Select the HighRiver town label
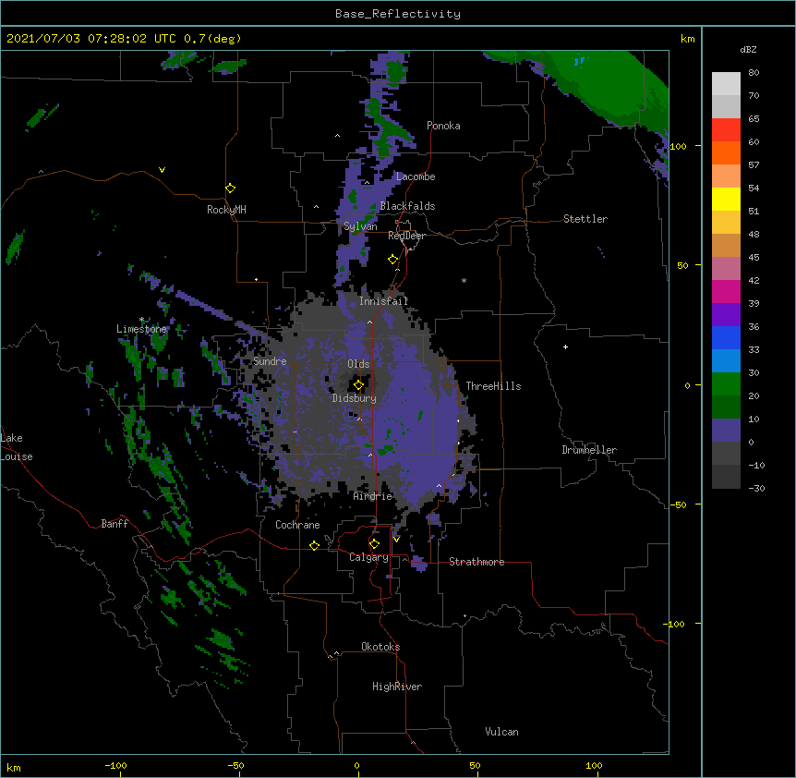The width and height of the screenshot is (796, 778). click(397, 687)
